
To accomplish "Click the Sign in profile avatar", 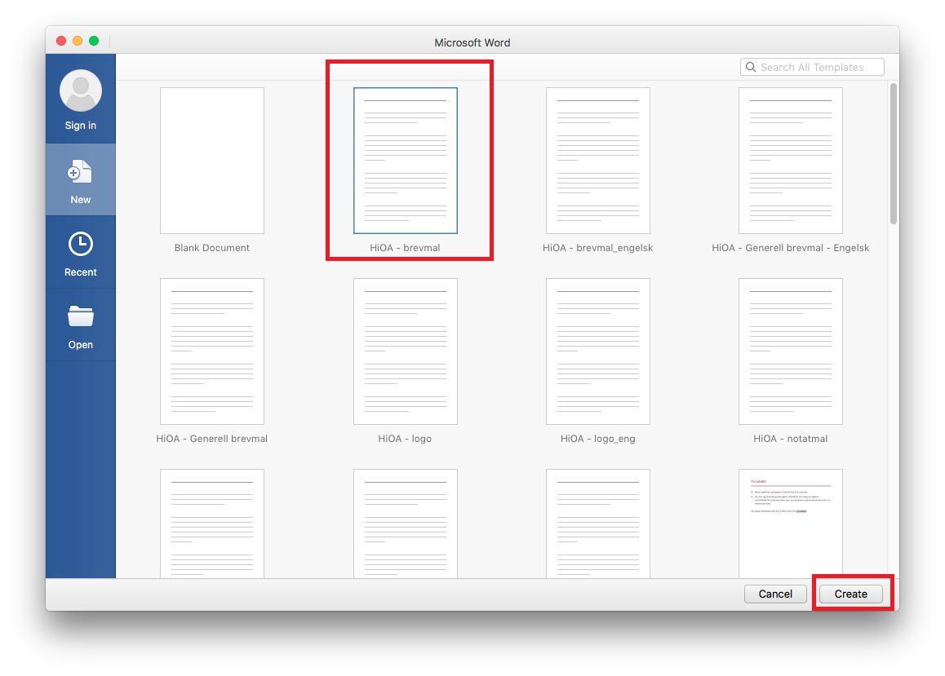I will tap(80, 91).
